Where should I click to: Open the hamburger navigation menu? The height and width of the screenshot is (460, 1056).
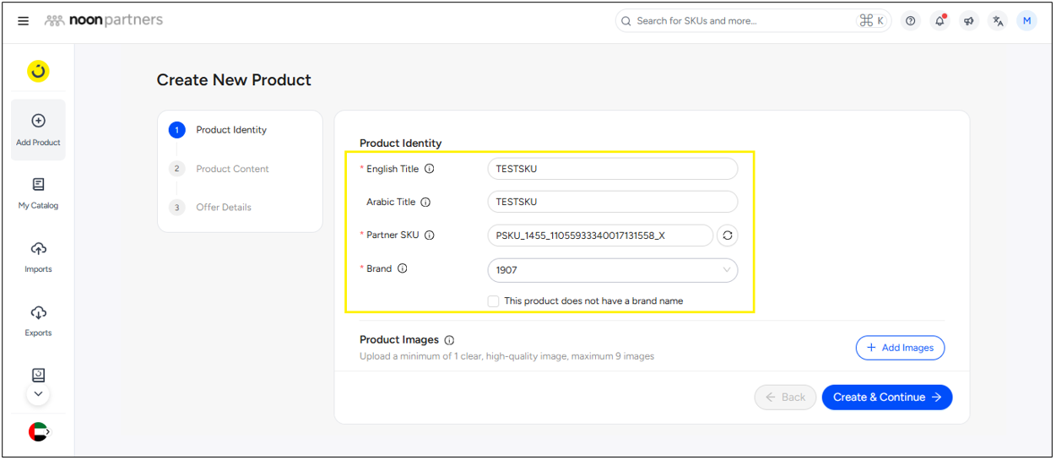coord(23,21)
